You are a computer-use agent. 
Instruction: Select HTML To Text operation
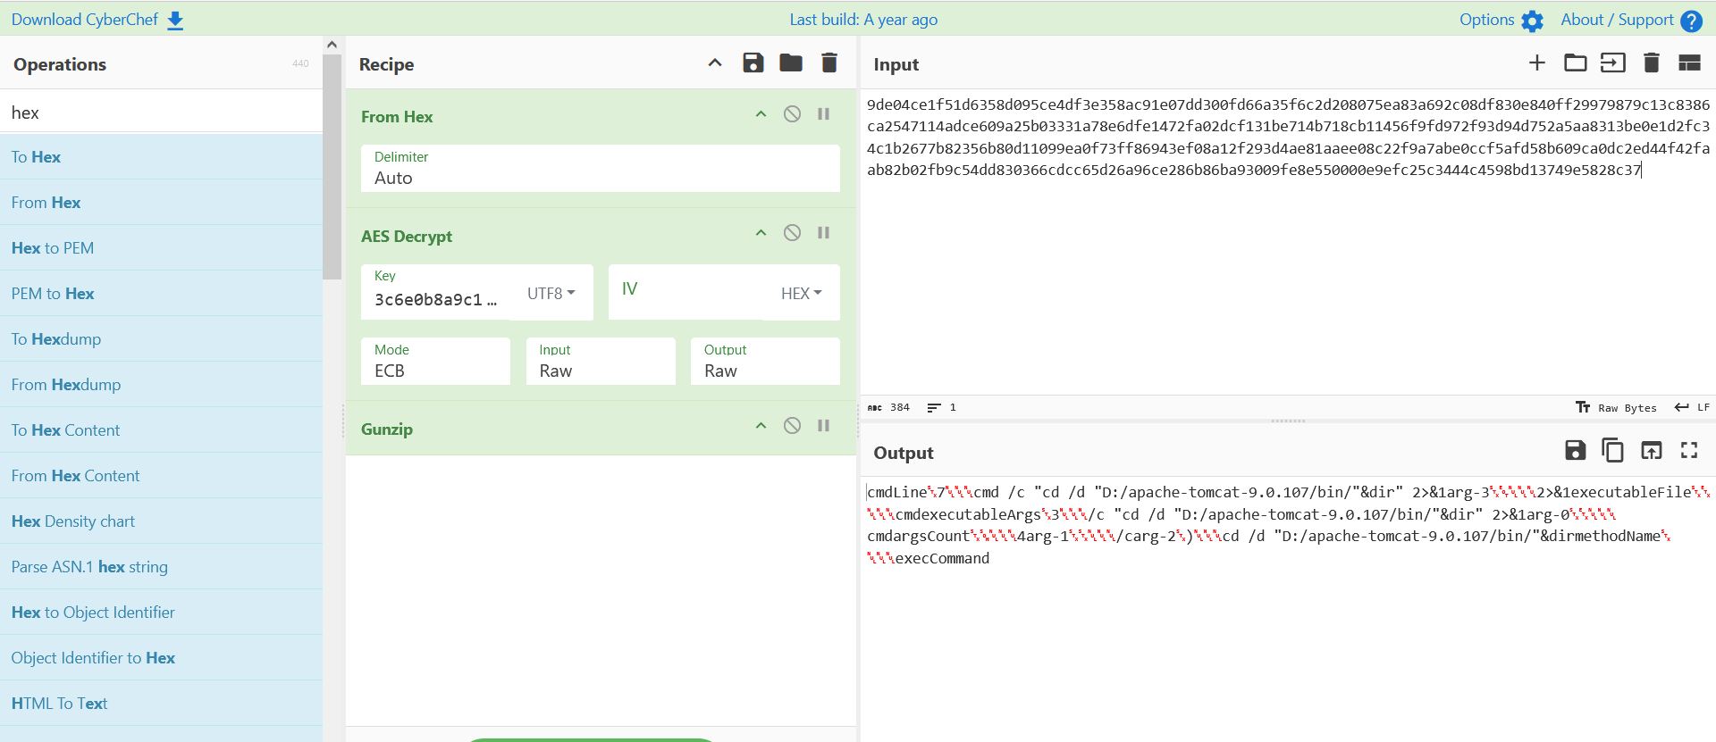click(161, 704)
